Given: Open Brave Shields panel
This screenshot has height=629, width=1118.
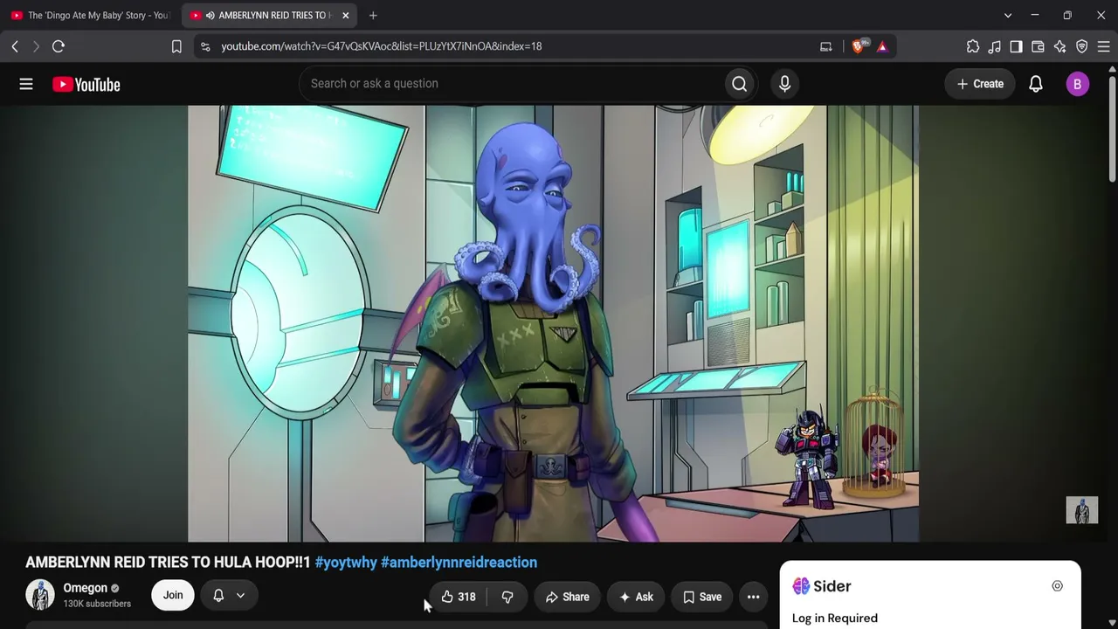Looking at the screenshot, I should (858, 46).
